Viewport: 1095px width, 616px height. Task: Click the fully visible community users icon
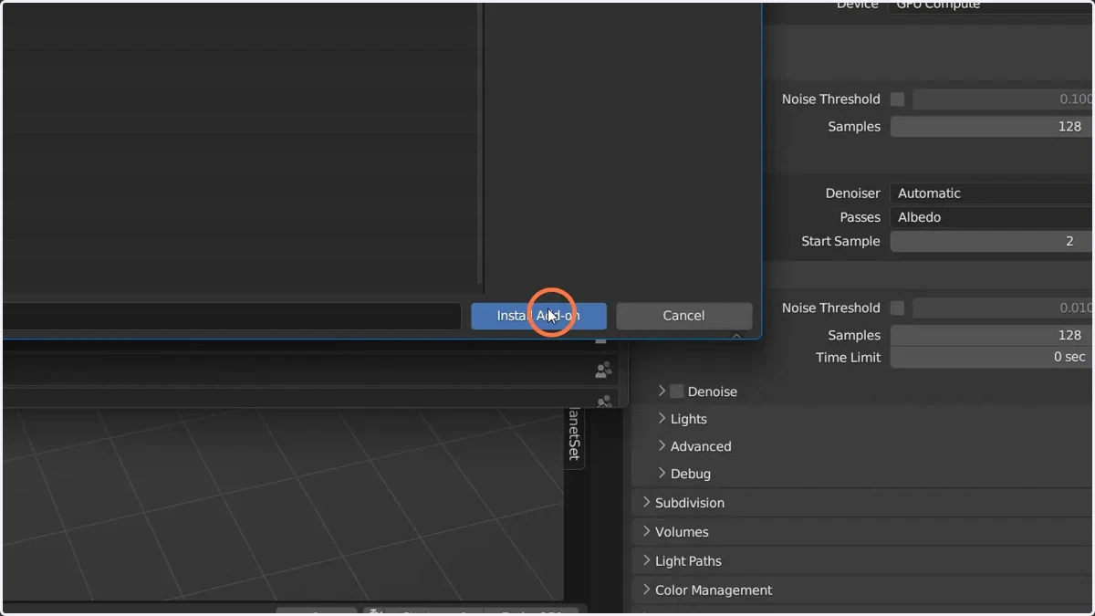603,371
